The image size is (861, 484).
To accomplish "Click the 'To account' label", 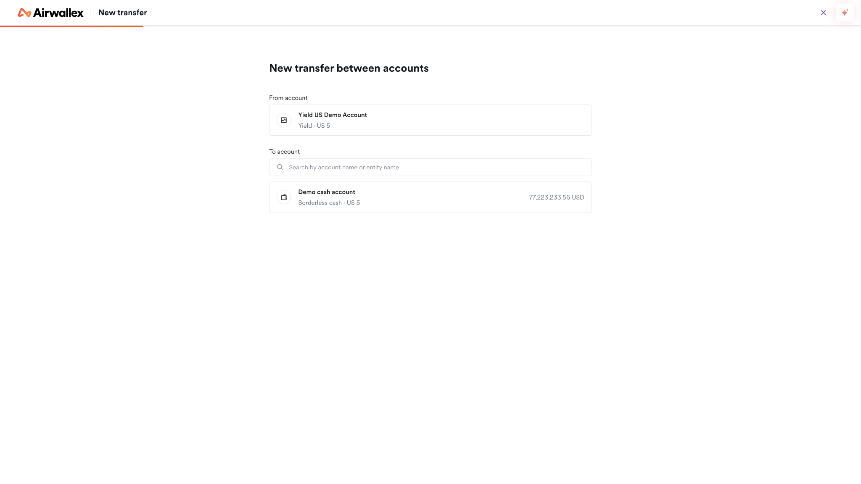I will 284,152.
